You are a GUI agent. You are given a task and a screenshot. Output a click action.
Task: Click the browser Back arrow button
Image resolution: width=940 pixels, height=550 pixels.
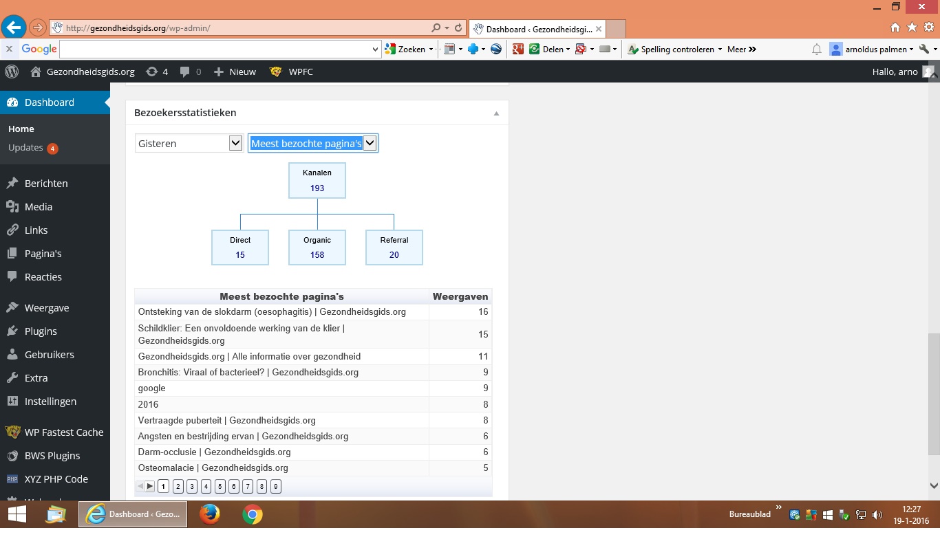click(14, 27)
